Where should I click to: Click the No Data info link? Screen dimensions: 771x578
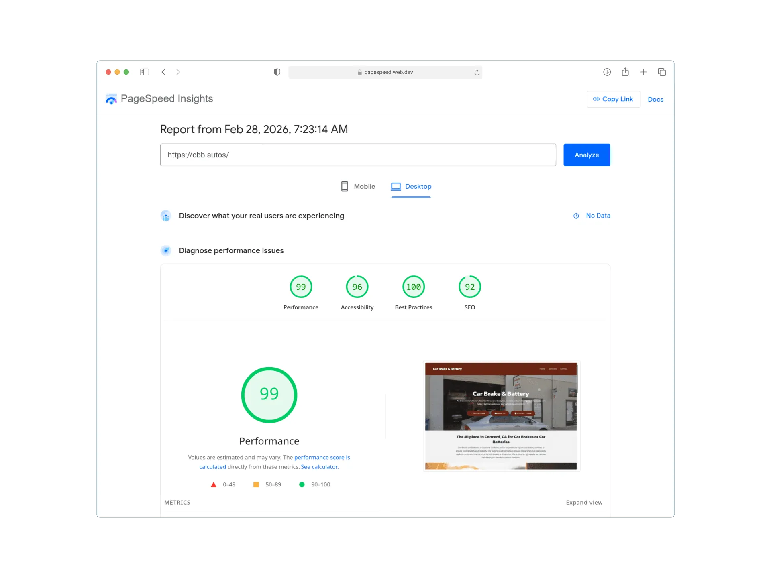pos(592,216)
